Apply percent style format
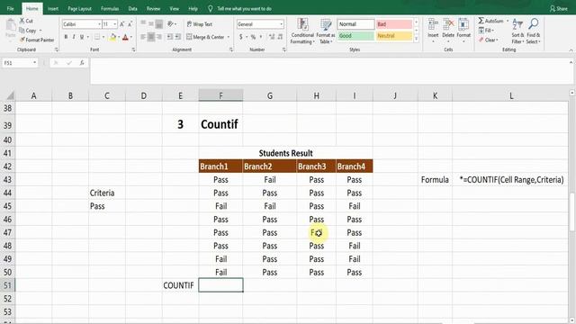This screenshot has width=576, height=324. click(253, 37)
